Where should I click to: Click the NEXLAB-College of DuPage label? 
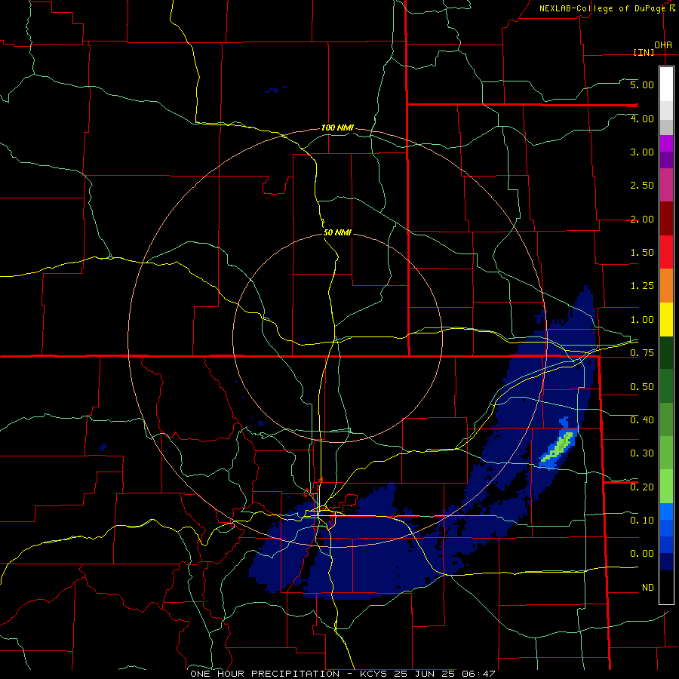pos(603,8)
